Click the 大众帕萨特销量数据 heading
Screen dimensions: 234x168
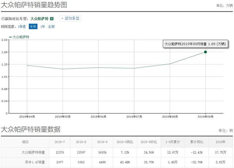pos(31,129)
